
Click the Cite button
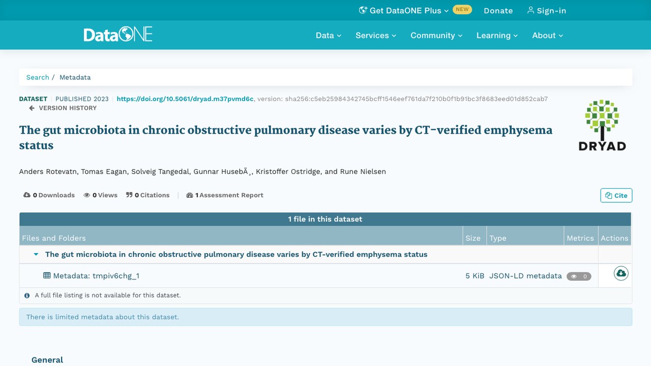tap(616, 195)
